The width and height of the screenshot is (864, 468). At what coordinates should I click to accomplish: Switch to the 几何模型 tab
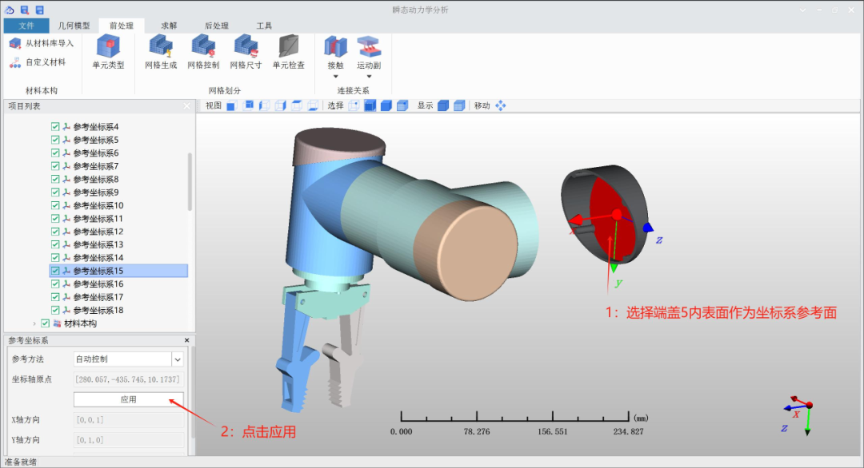click(74, 26)
